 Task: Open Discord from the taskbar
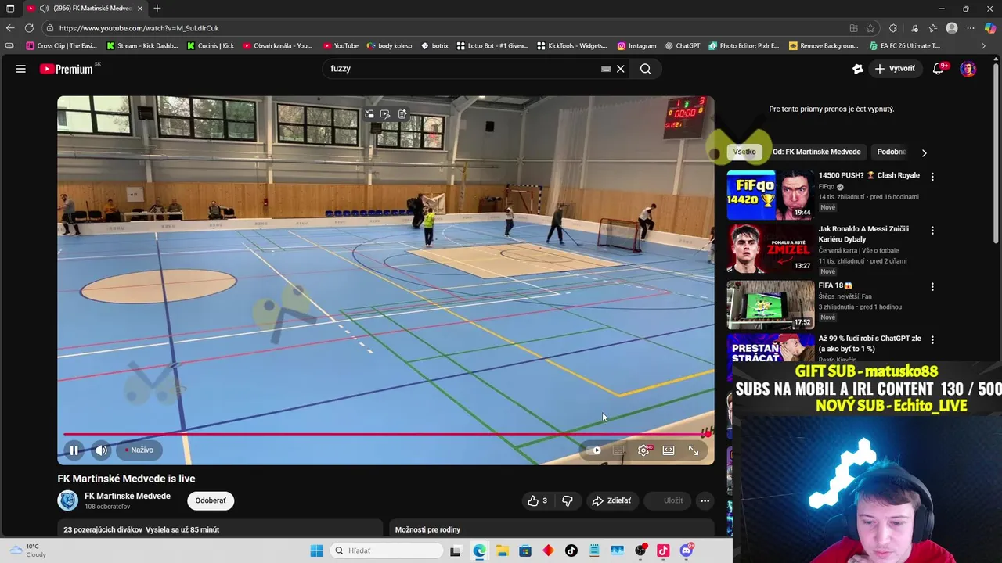(687, 550)
